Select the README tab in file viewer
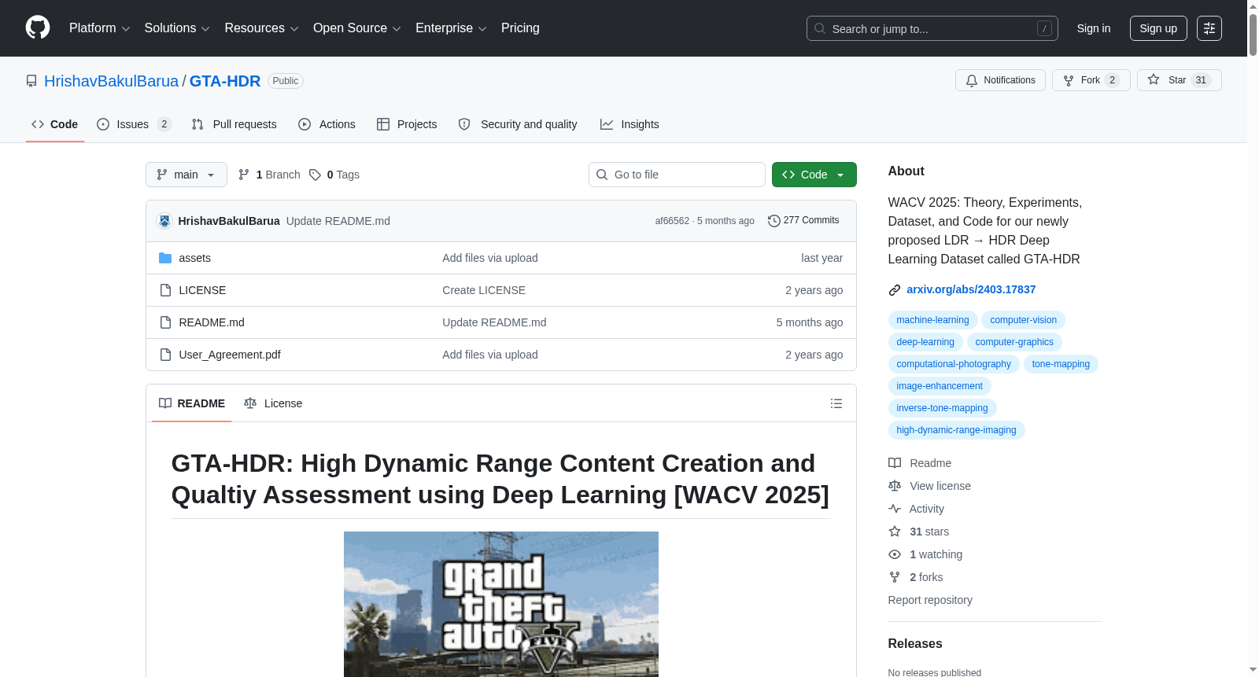This screenshot has height=677, width=1259. (192, 403)
